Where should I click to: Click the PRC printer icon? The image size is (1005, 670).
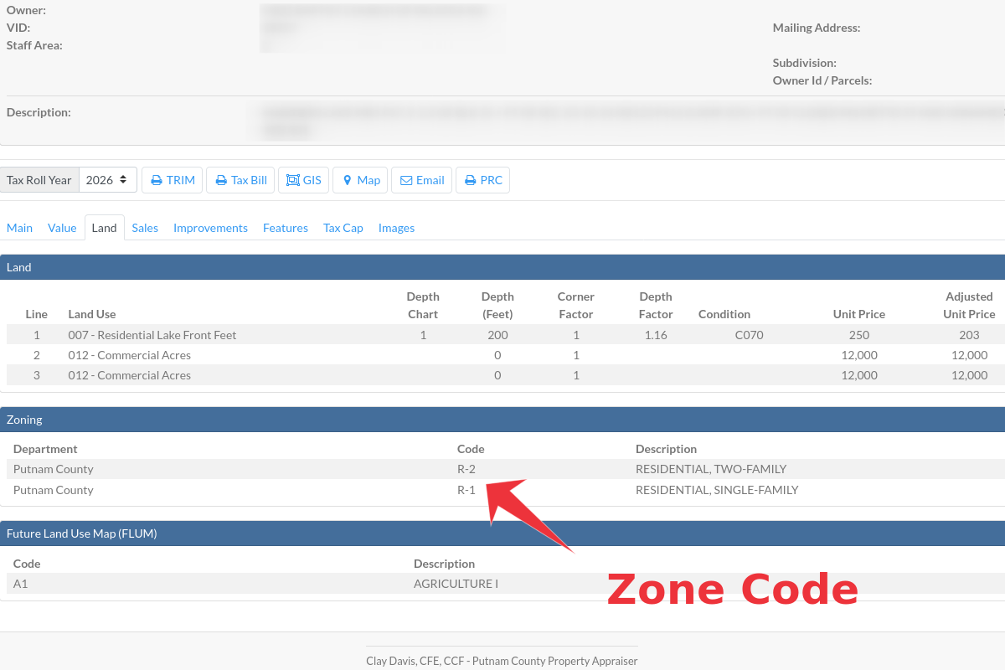469,179
